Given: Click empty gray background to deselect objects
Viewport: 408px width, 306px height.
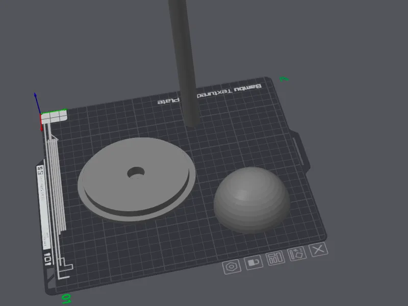Looking at the screenshot, I should [x=338, y=39].
